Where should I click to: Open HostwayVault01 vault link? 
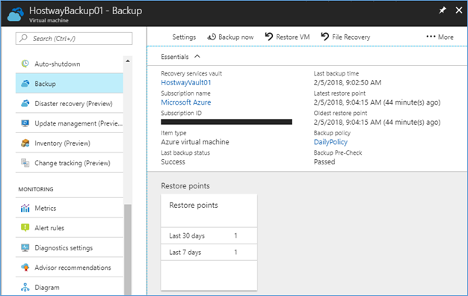186,83
